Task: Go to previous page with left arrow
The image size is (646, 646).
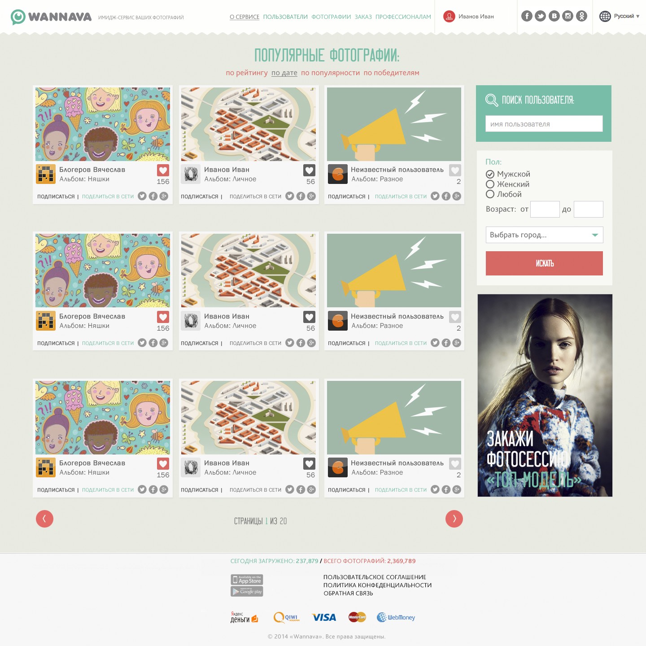Action: pos(44,519)
